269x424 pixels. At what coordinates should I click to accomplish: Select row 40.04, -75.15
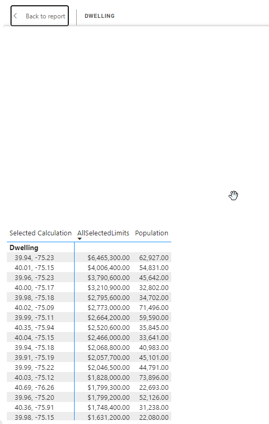(x=34, y=338)
